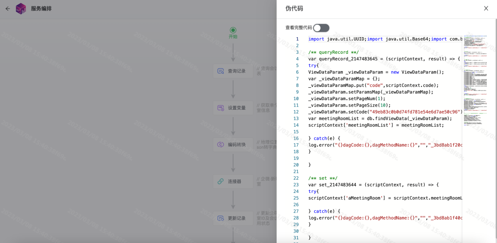Screen dimensions: 497x243
Task: Click the import java.util.UUID line
Action: (385, 39)
